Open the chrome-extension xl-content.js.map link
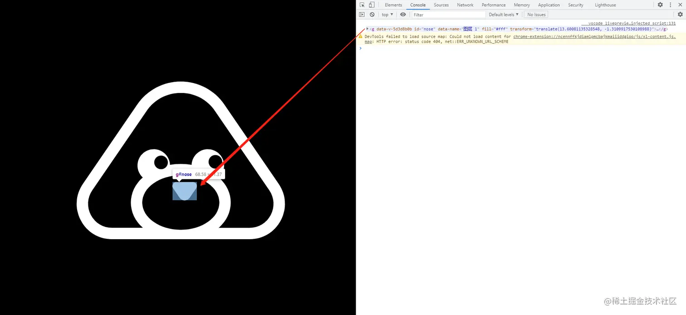The width and height of the screenshot is (686, 315). coord(594,36)
